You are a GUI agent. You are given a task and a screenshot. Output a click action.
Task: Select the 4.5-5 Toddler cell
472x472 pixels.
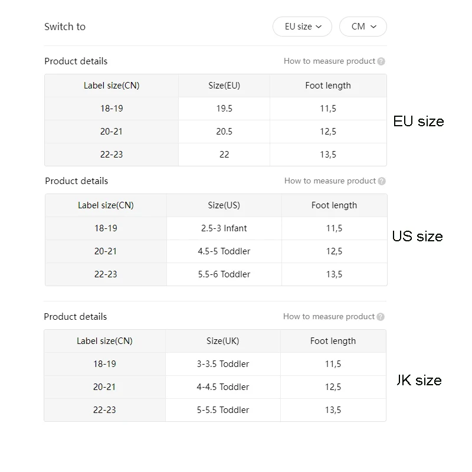coord(224,251)
